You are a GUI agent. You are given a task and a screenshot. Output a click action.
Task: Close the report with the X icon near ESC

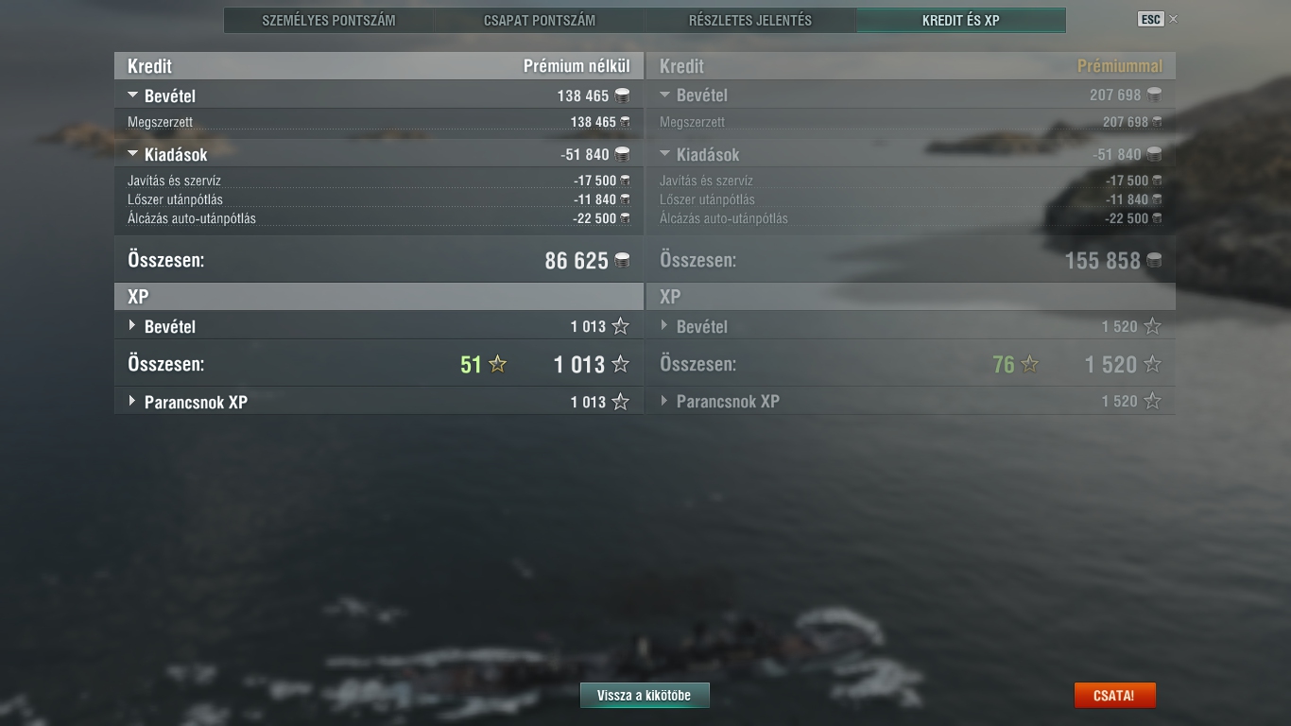pos(1173,19)
